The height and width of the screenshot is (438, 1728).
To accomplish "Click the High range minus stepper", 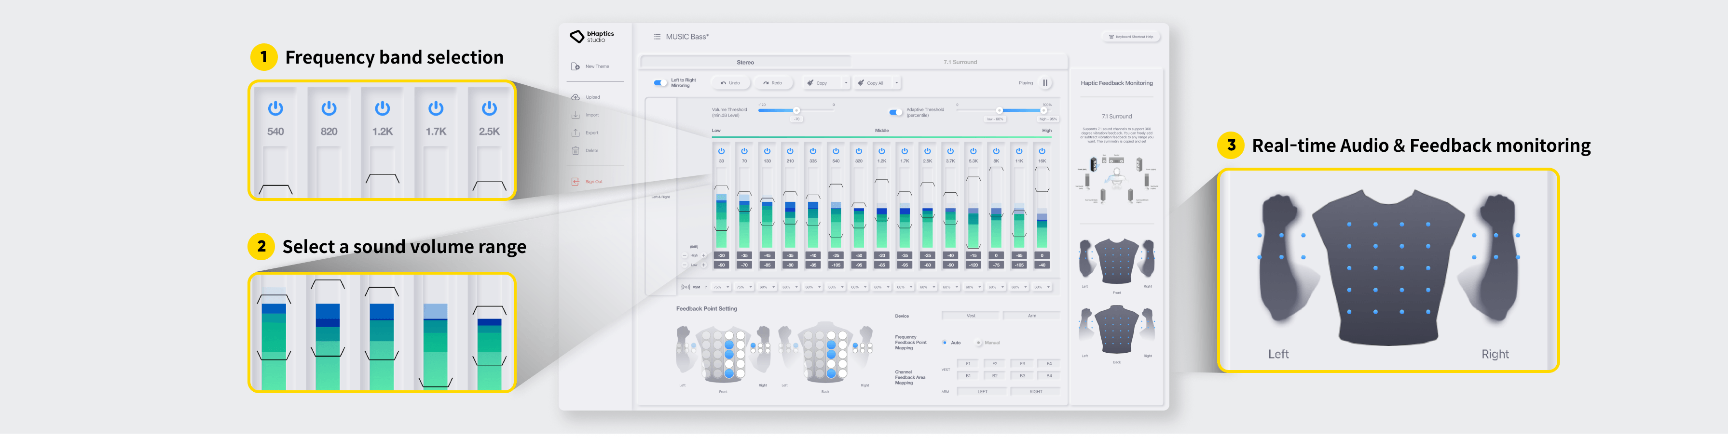I will pos(684,256).
